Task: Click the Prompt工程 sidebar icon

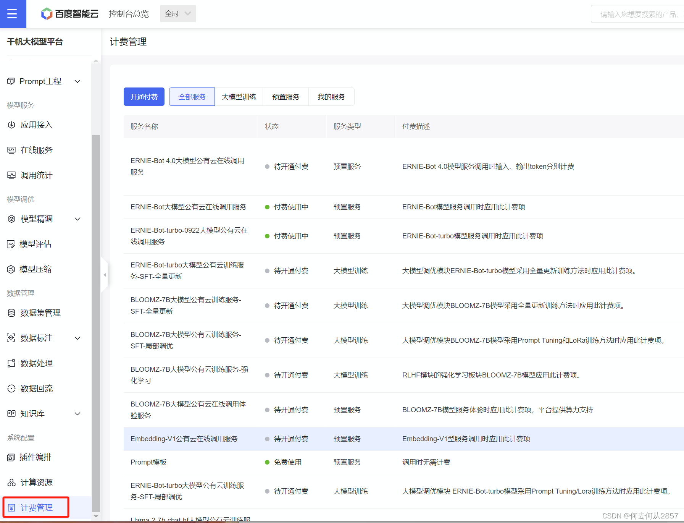Action: tap(11, 81)
